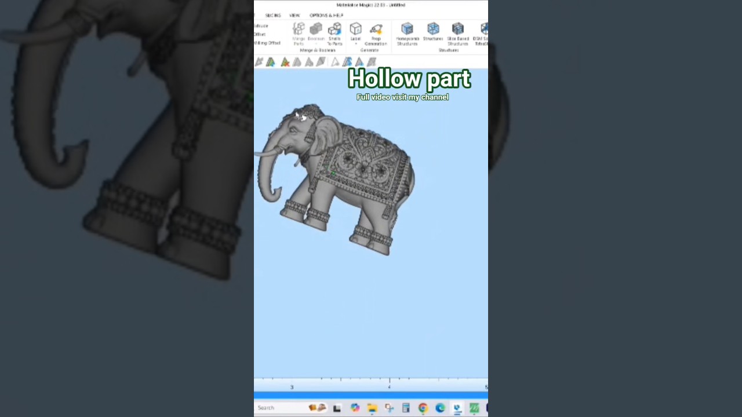Click the white outline triangle toolbar icon
The width and height of the screenshot is (742, 417).
[x=335, y=62]
